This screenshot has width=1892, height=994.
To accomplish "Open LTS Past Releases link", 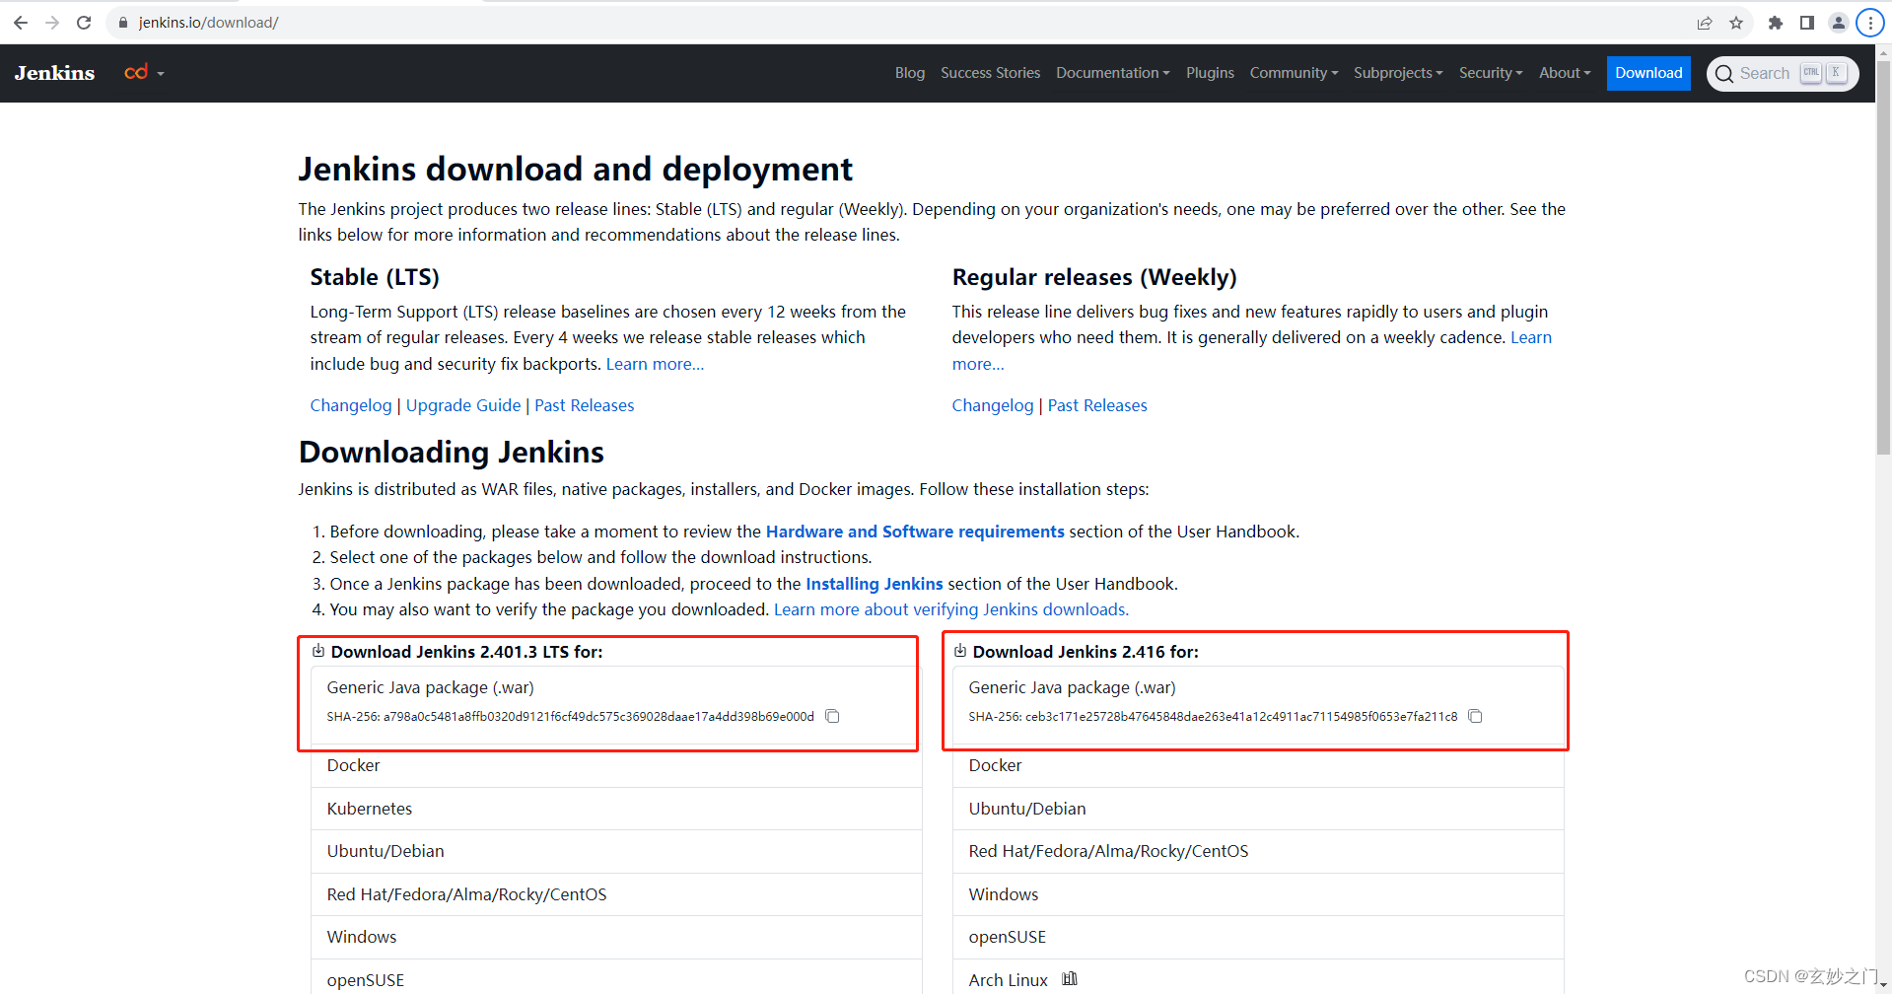I will pyautogui.click(x=584, y=405).
